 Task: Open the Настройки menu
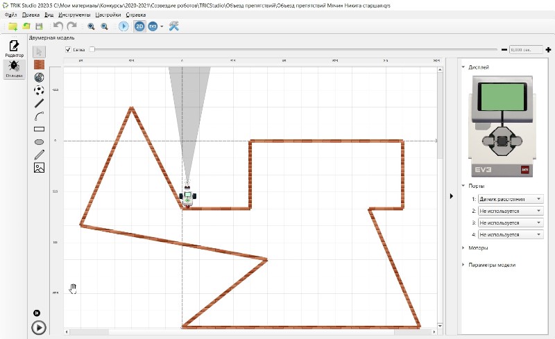pyautogui.click(x=108, y=14)
